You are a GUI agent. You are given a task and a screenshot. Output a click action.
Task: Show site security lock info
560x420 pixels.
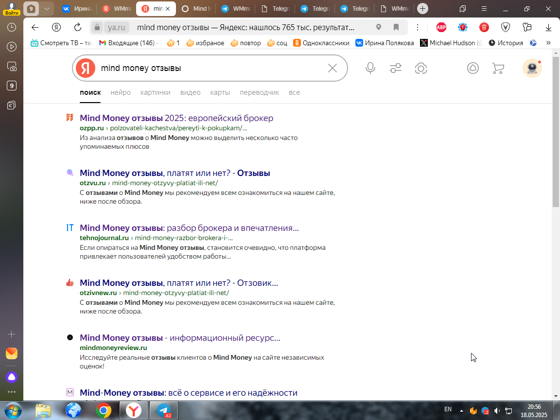pyautogui.click(x=97, y=28)
